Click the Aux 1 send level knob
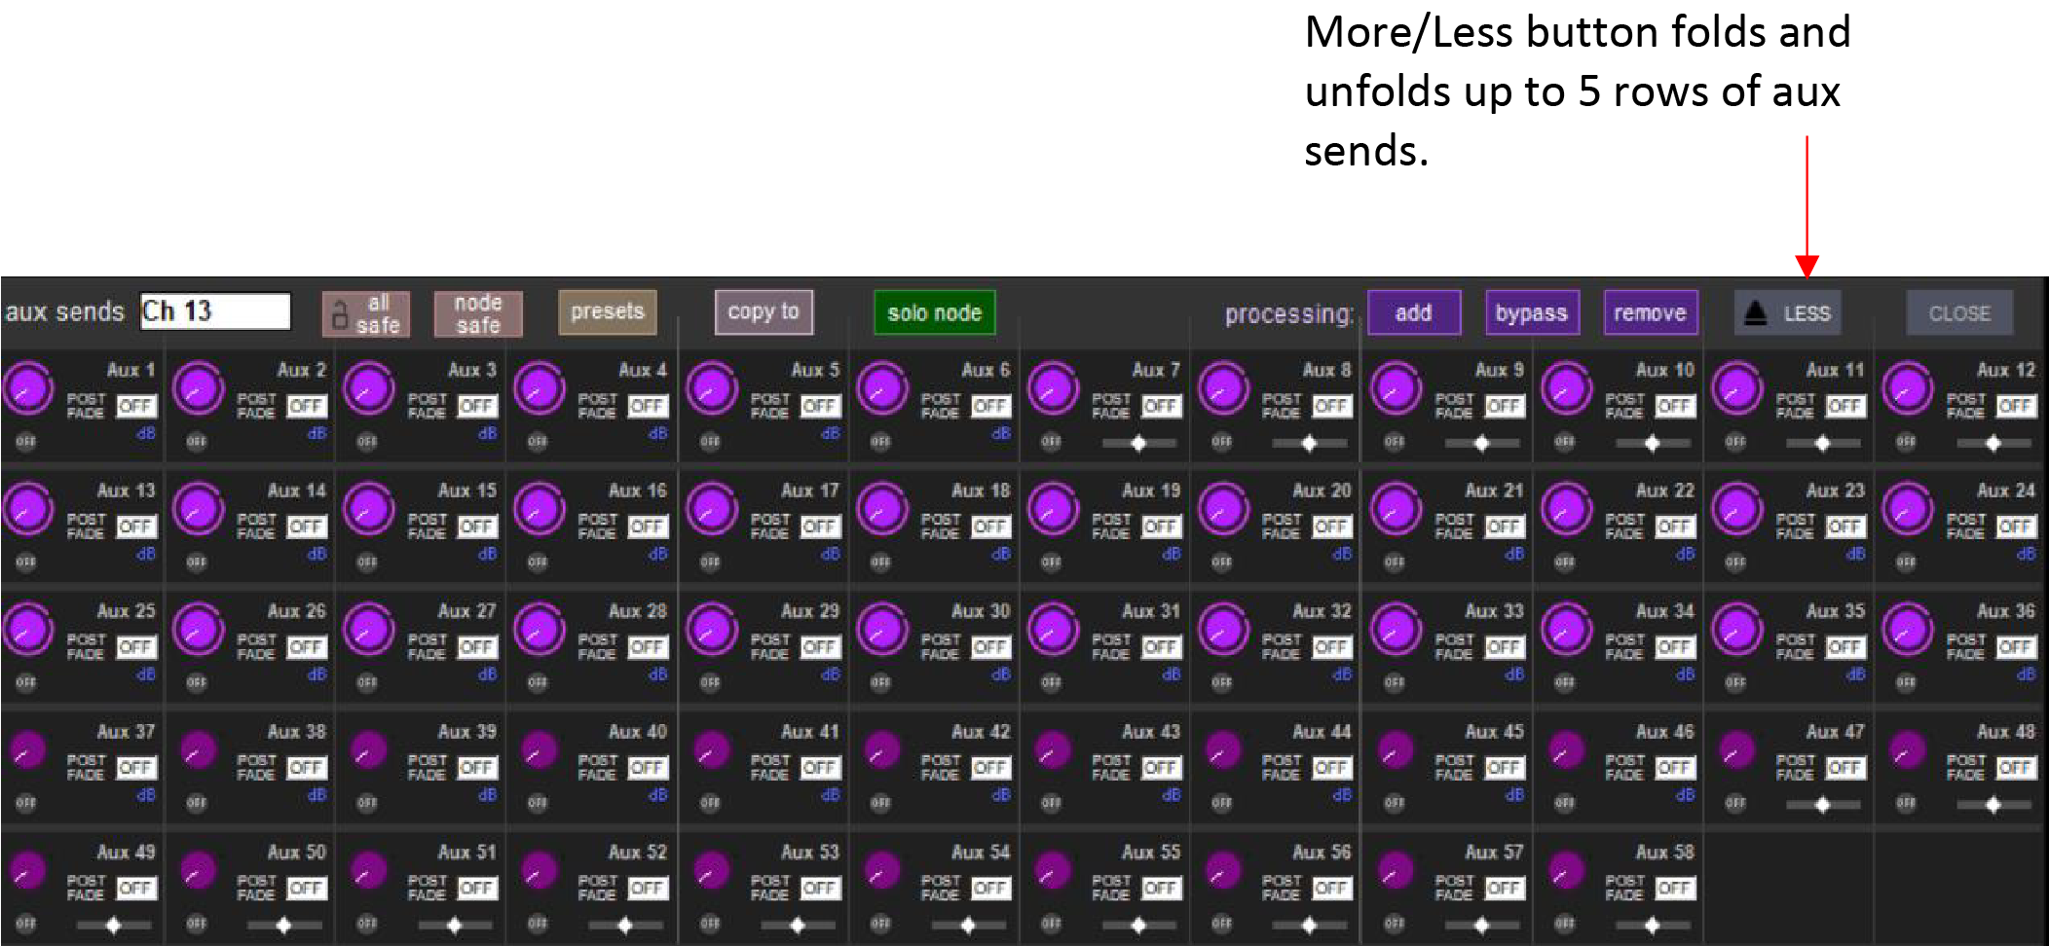 tap(28, 389)
